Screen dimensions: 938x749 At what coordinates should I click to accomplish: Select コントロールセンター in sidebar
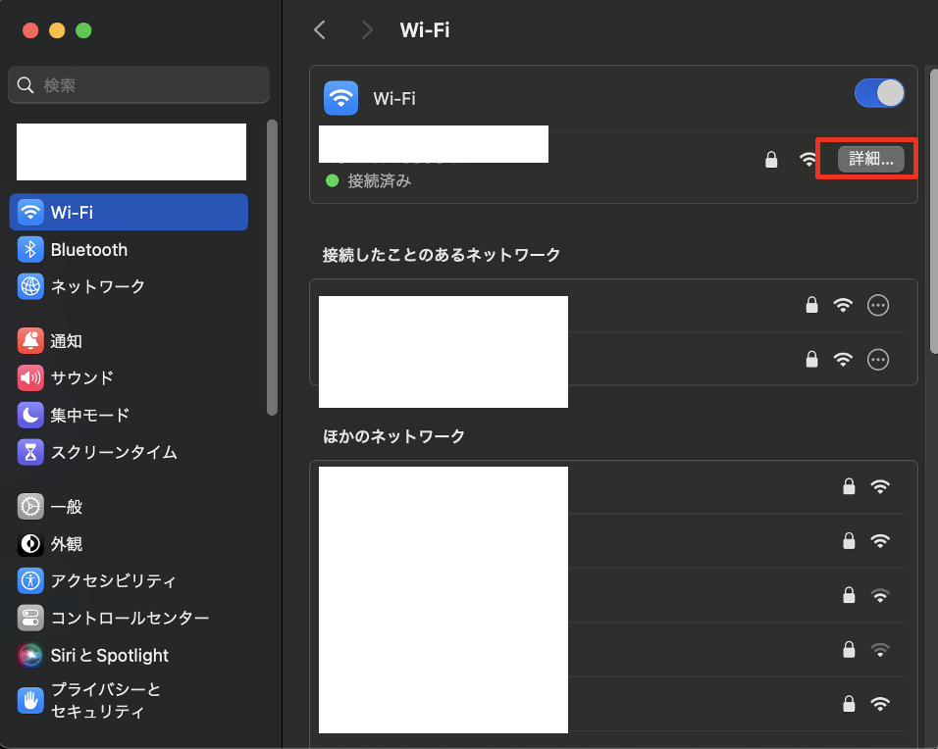point(130,618)
